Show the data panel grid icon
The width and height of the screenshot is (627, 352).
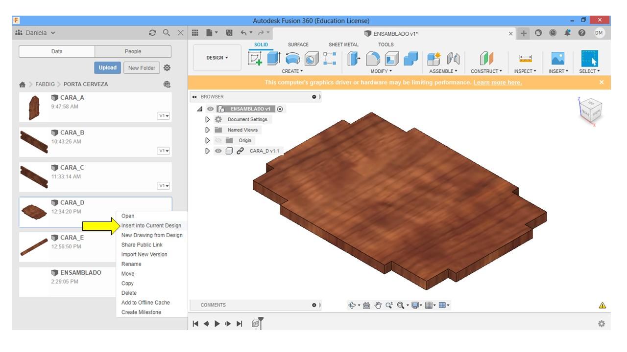click(x=195, y=33)
